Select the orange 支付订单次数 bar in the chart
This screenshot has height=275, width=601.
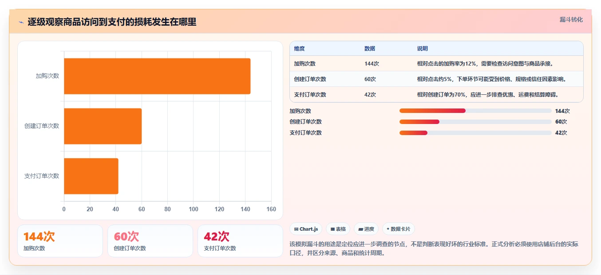91,176
